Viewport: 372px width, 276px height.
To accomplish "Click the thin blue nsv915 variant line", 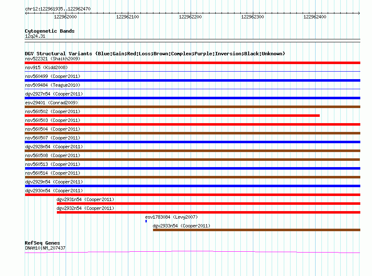I will (x=192, y=71).
